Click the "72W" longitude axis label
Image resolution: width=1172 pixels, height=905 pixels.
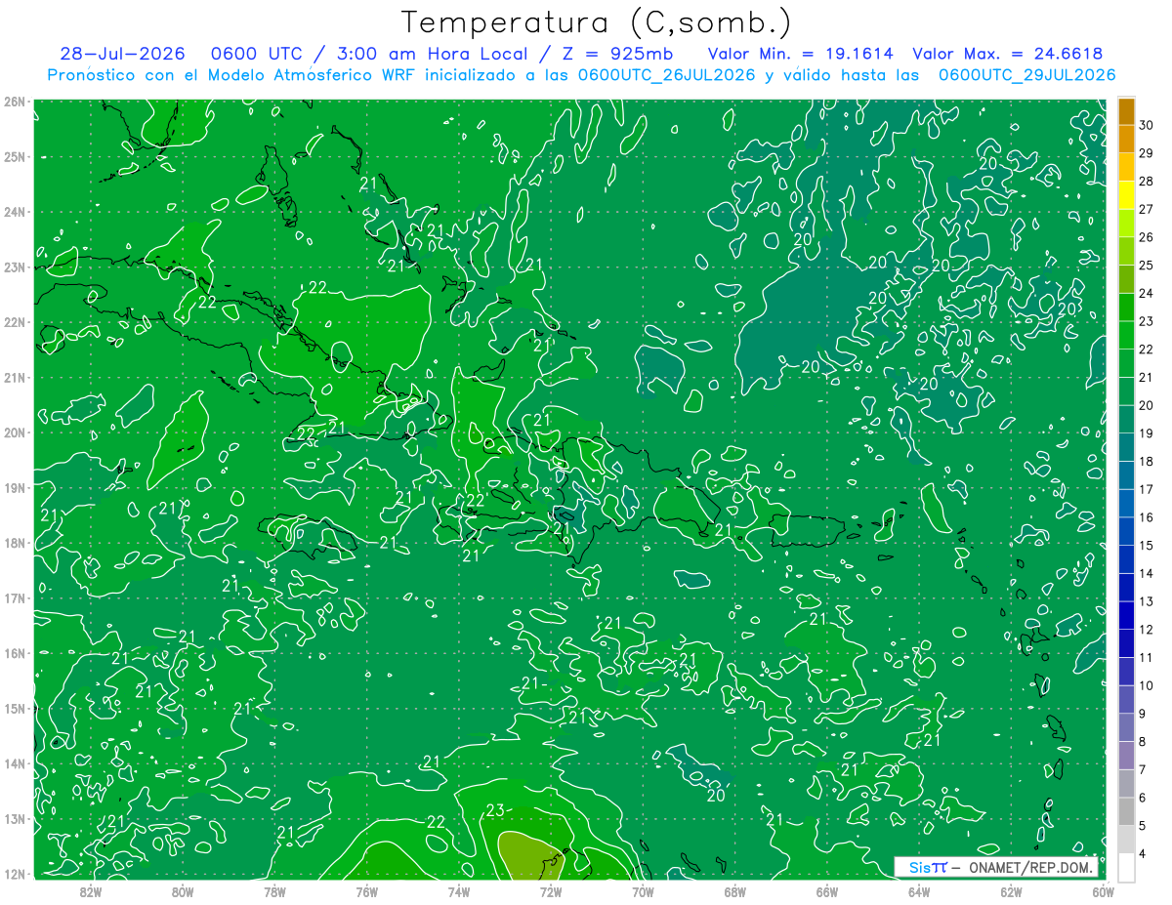(551, 891)
